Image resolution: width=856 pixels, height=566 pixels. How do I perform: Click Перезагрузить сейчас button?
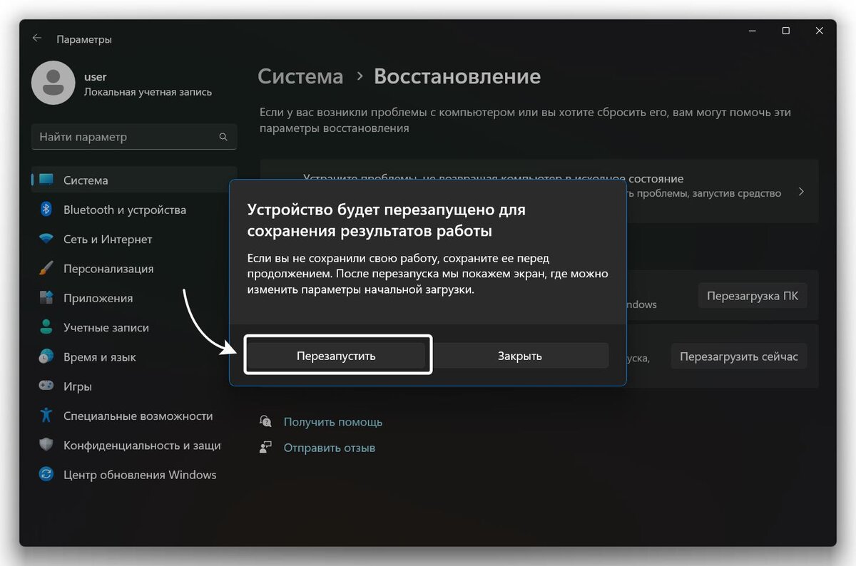click(739, 356)
